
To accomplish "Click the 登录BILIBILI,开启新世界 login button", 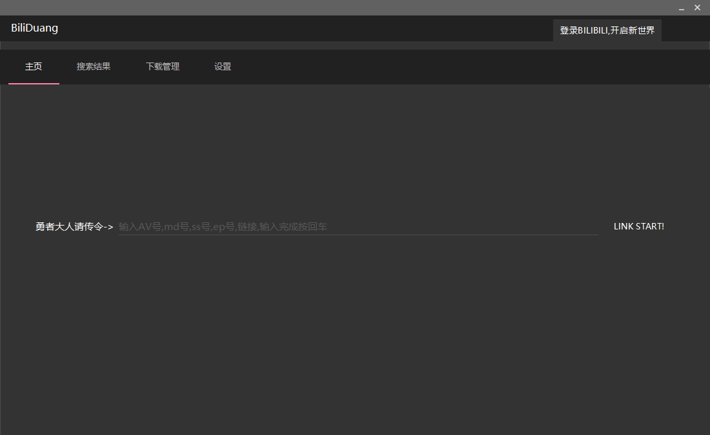I will coord(607,30).
